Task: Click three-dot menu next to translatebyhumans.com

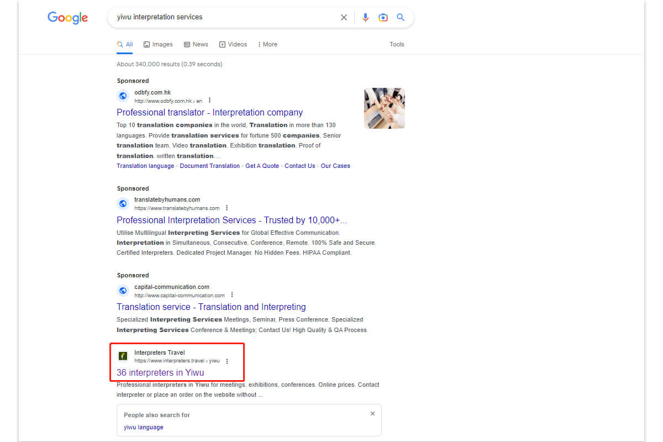Action: (x=227, y=208)
